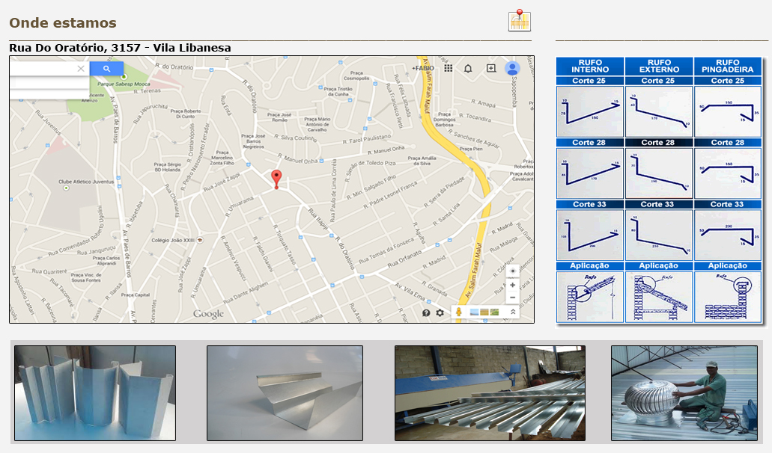Image resolution: width=772 pixels, height=453 pixels.
Task: Open map settings gear
Action: (440, 312)
